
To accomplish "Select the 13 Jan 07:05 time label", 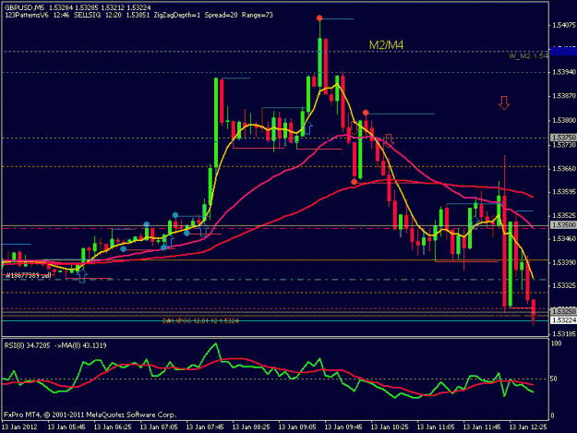I will pyautogui.click(x=159, y=427).
